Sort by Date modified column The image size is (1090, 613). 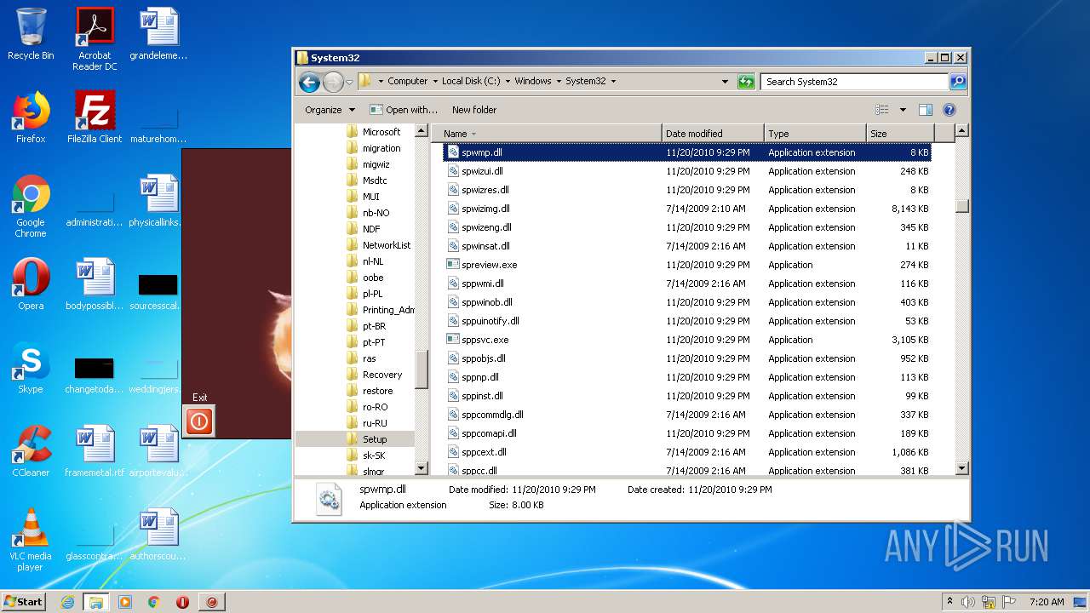[x=713, y=134]
